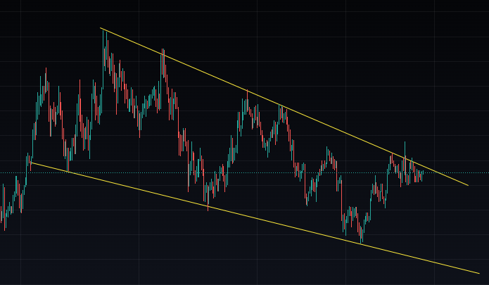
Task: Select the last candle on the right
Action: 421,175
